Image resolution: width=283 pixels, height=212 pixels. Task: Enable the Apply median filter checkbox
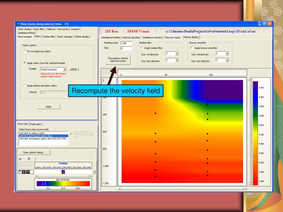tap(142, 48)
